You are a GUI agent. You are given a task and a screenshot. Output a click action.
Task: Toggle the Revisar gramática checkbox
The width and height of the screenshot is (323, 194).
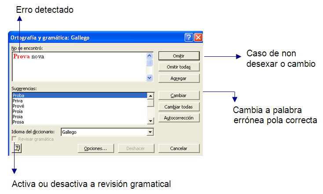[x=15, y=139]
